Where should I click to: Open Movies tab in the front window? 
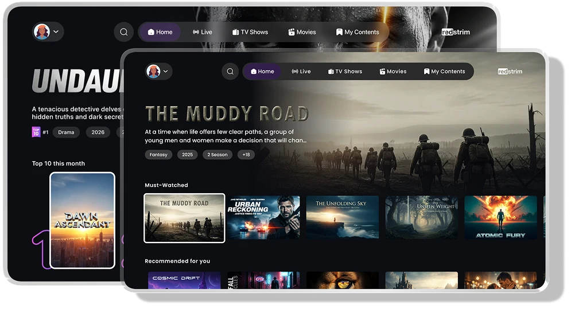393,71
